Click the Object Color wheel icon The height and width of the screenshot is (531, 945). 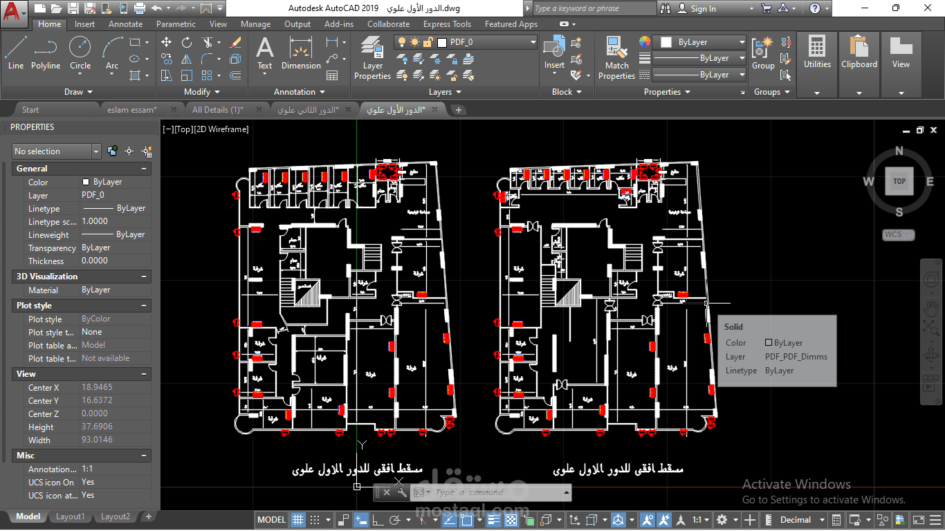(x=645, y=42)
